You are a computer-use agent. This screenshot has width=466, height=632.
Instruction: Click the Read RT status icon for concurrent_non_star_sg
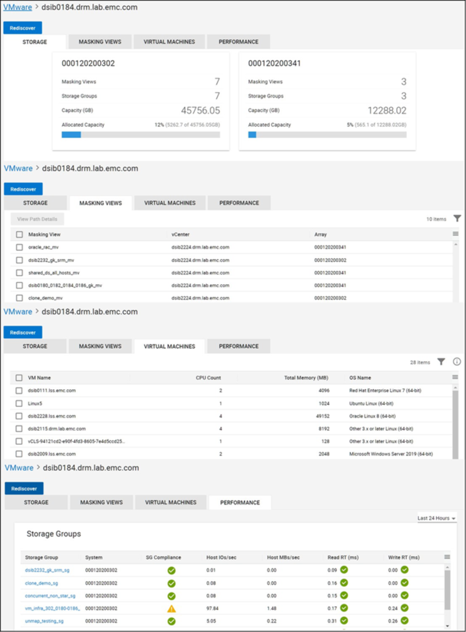point(344,595)
